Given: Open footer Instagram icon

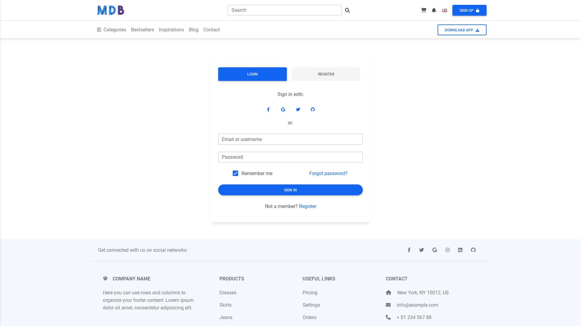Looking at the screenshot, I should point(448,250).
